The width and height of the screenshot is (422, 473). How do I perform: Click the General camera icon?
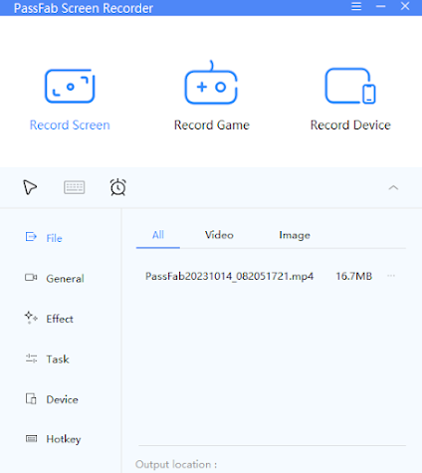tap(31, 277)
